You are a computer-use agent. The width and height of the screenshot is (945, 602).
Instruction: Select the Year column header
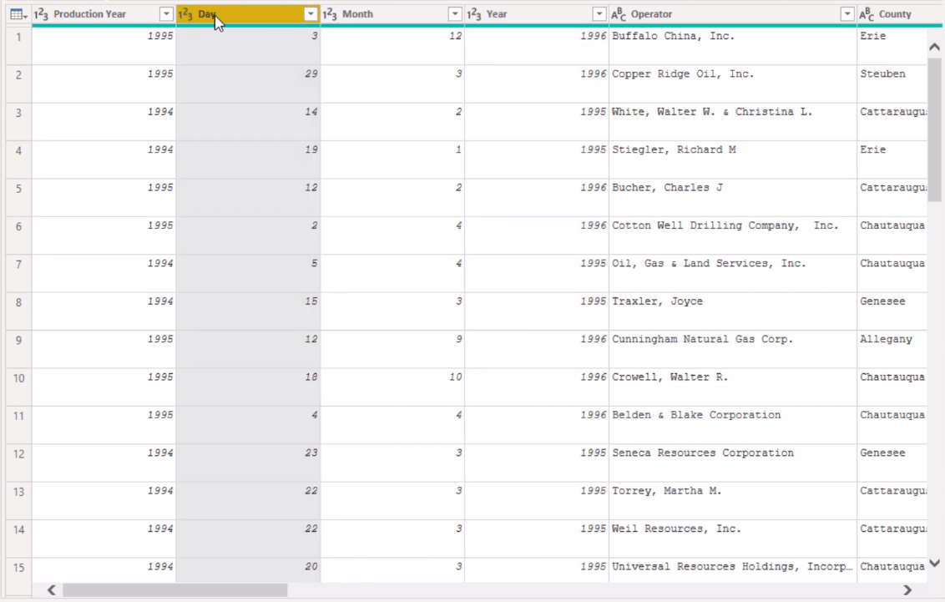coord(537,14)
